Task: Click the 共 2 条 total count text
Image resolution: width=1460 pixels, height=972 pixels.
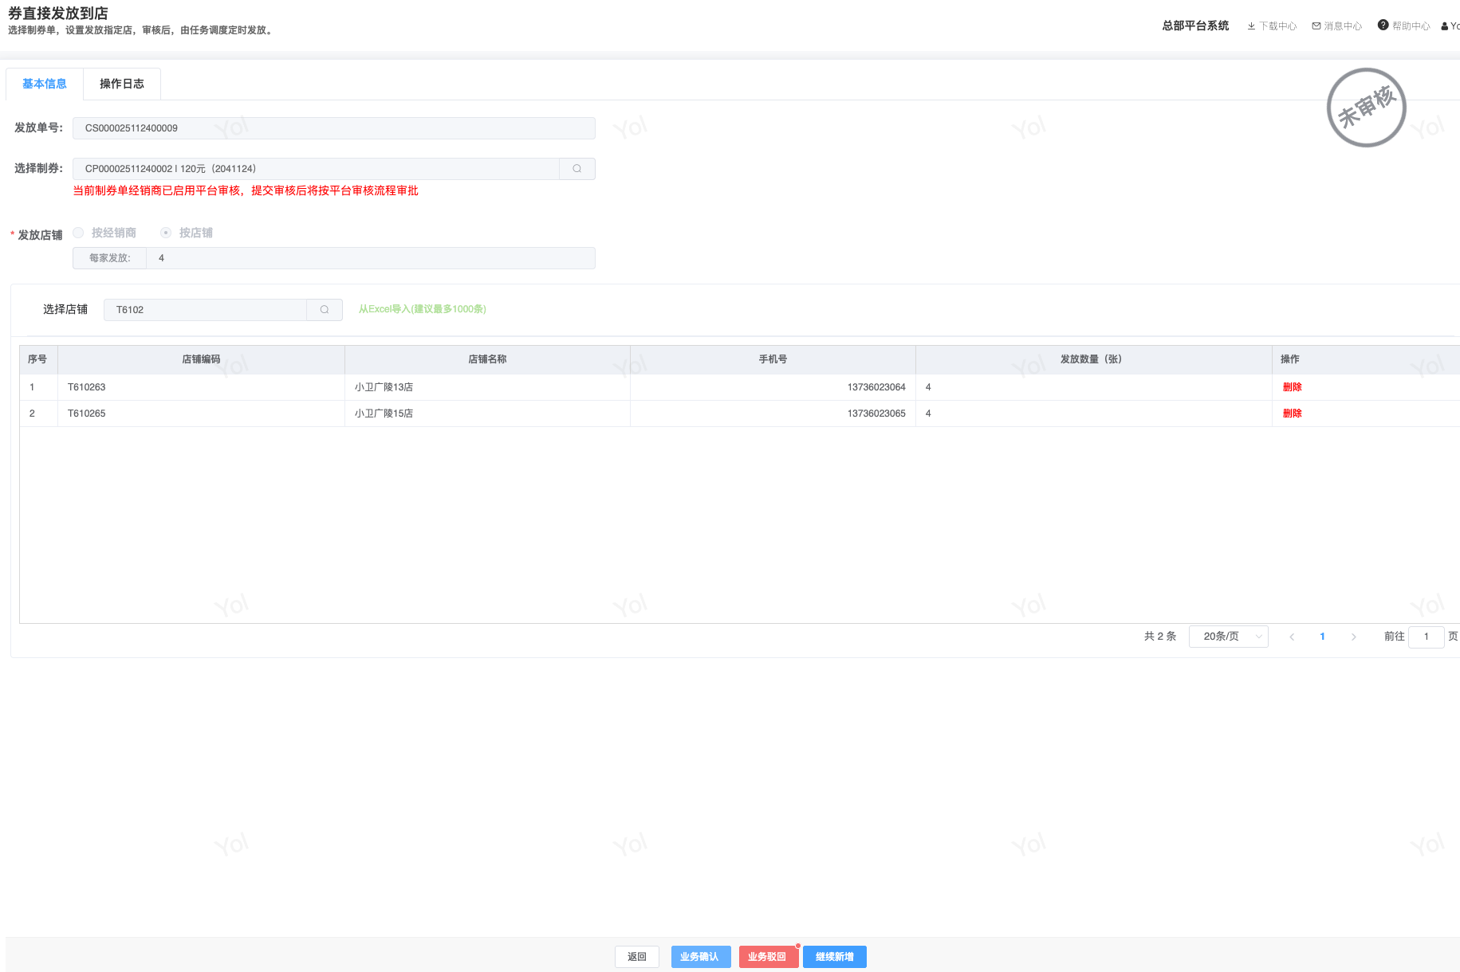Action: click(1160, 637)
